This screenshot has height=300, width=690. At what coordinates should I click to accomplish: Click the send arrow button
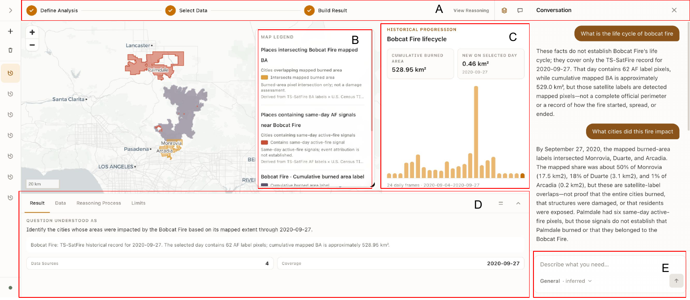(676, 281)
